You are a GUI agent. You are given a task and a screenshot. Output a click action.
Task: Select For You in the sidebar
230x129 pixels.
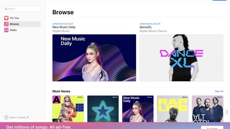click(x=22, y=18)
